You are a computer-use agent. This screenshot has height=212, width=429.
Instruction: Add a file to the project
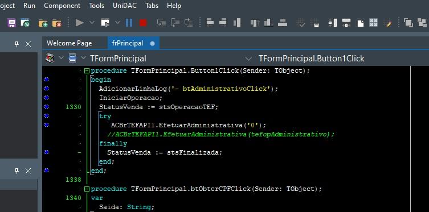(43, 23)
